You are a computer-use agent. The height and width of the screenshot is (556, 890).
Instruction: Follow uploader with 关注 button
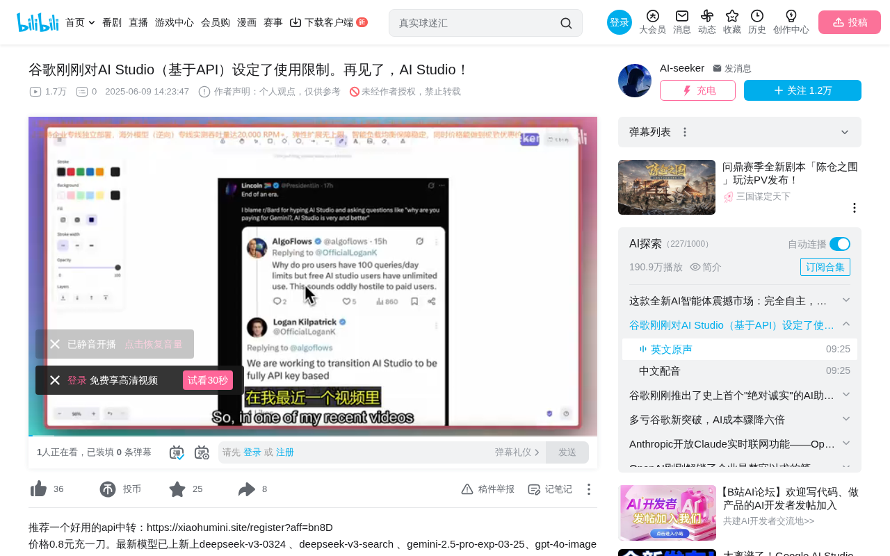point(802,90)
